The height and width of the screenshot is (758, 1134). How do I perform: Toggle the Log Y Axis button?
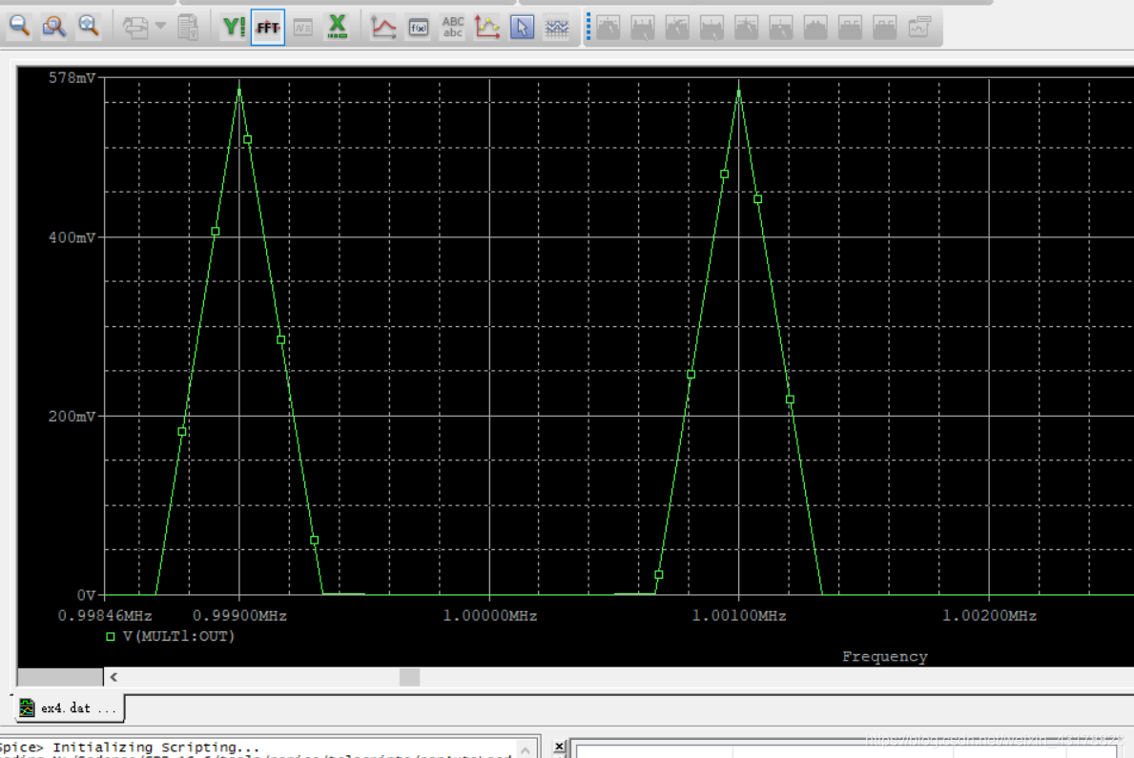pyautogui.click(x=234, y=27)
